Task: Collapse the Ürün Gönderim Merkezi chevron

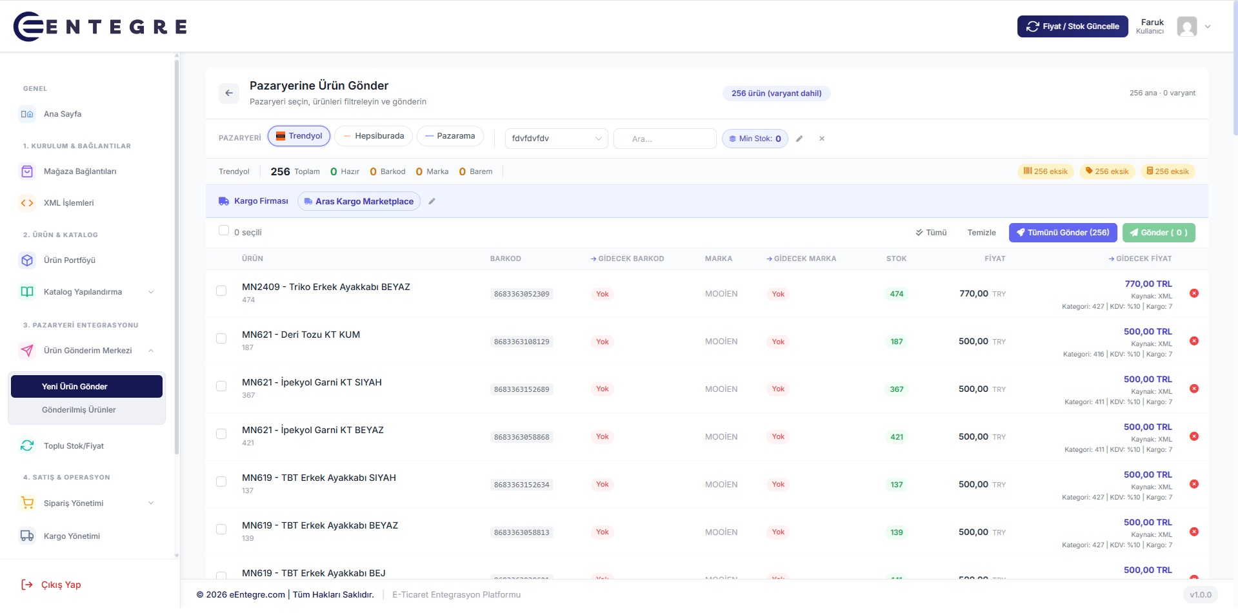Action: click(151, 351)
